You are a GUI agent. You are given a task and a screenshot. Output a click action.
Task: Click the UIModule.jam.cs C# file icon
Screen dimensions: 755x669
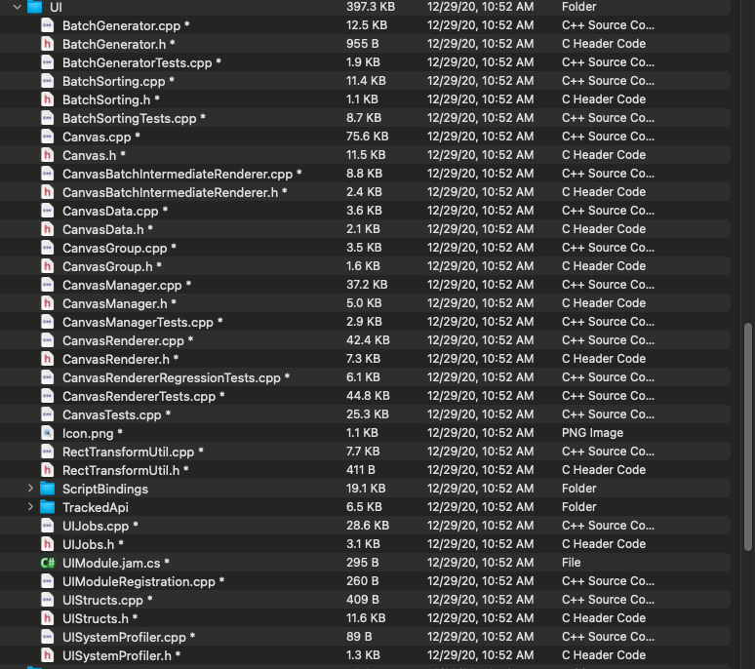click(47, 563)
